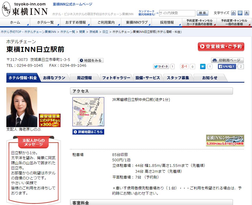Screen dimensions: 252x205
Task: Click the Google +1 count bubble
Action: pos(192,66)
